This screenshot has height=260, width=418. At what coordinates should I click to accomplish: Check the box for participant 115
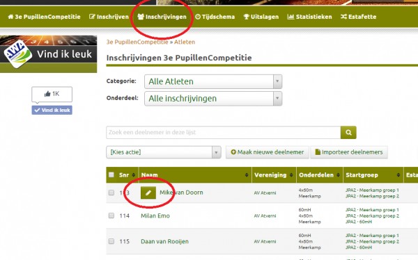tap(111, 241)
